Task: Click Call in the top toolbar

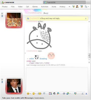Action: point(27,7)
